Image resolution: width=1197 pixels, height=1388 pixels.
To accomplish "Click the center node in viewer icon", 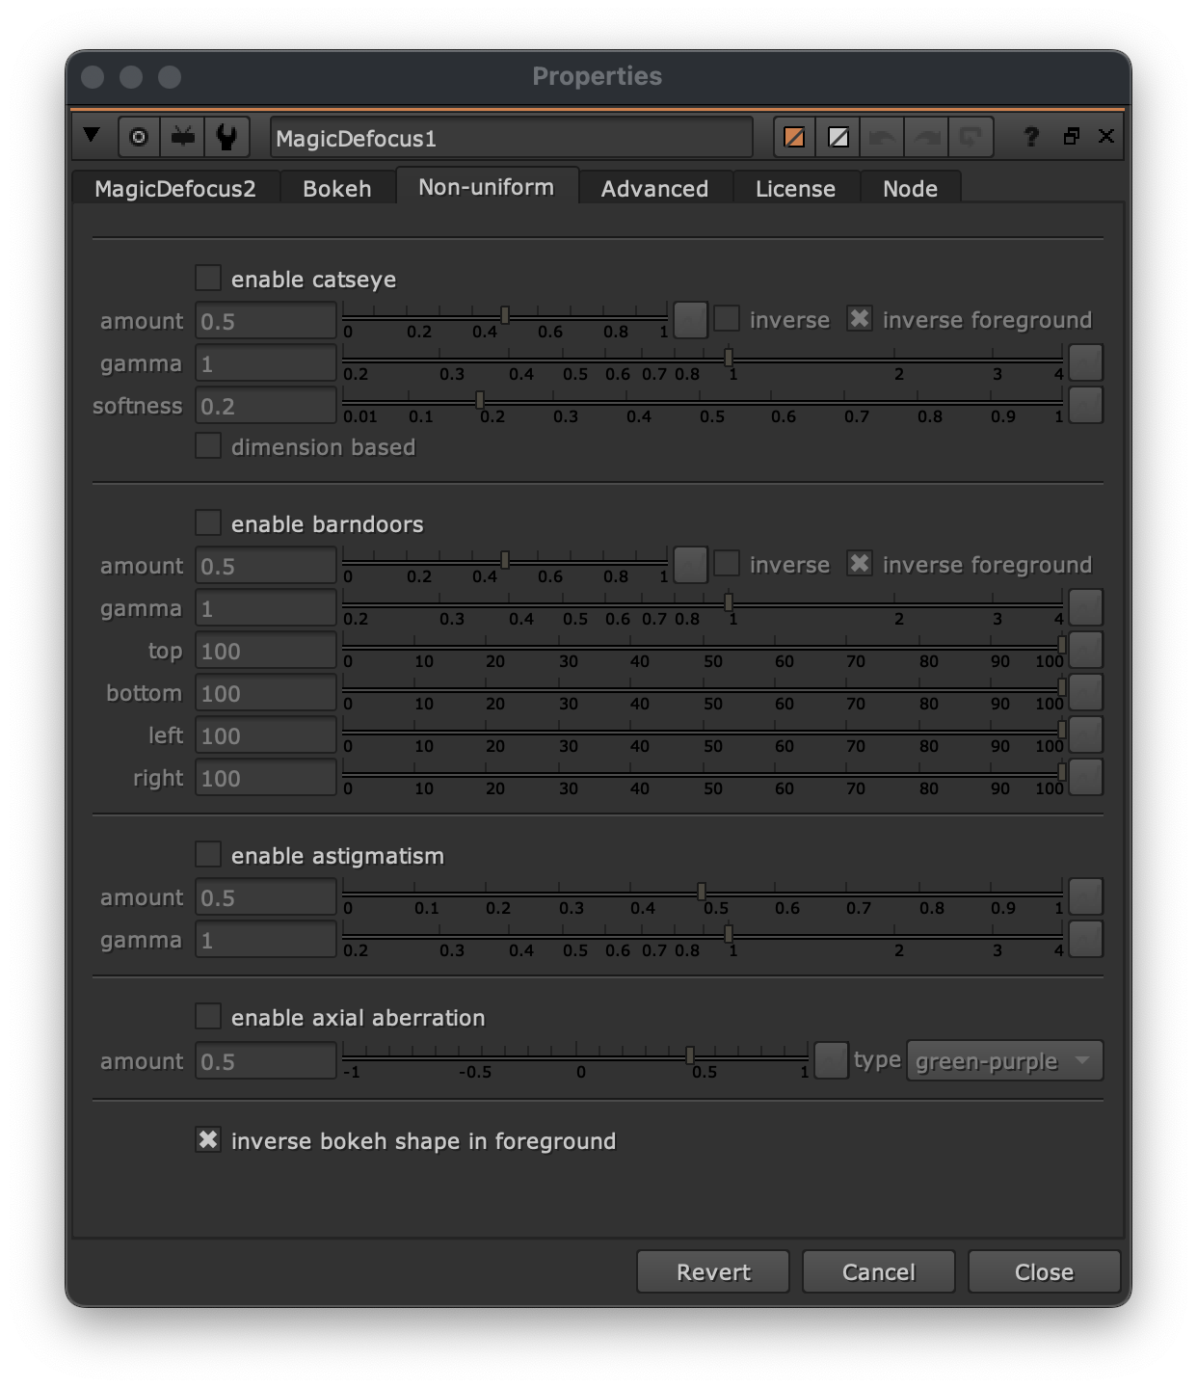I will click(139, 137).
